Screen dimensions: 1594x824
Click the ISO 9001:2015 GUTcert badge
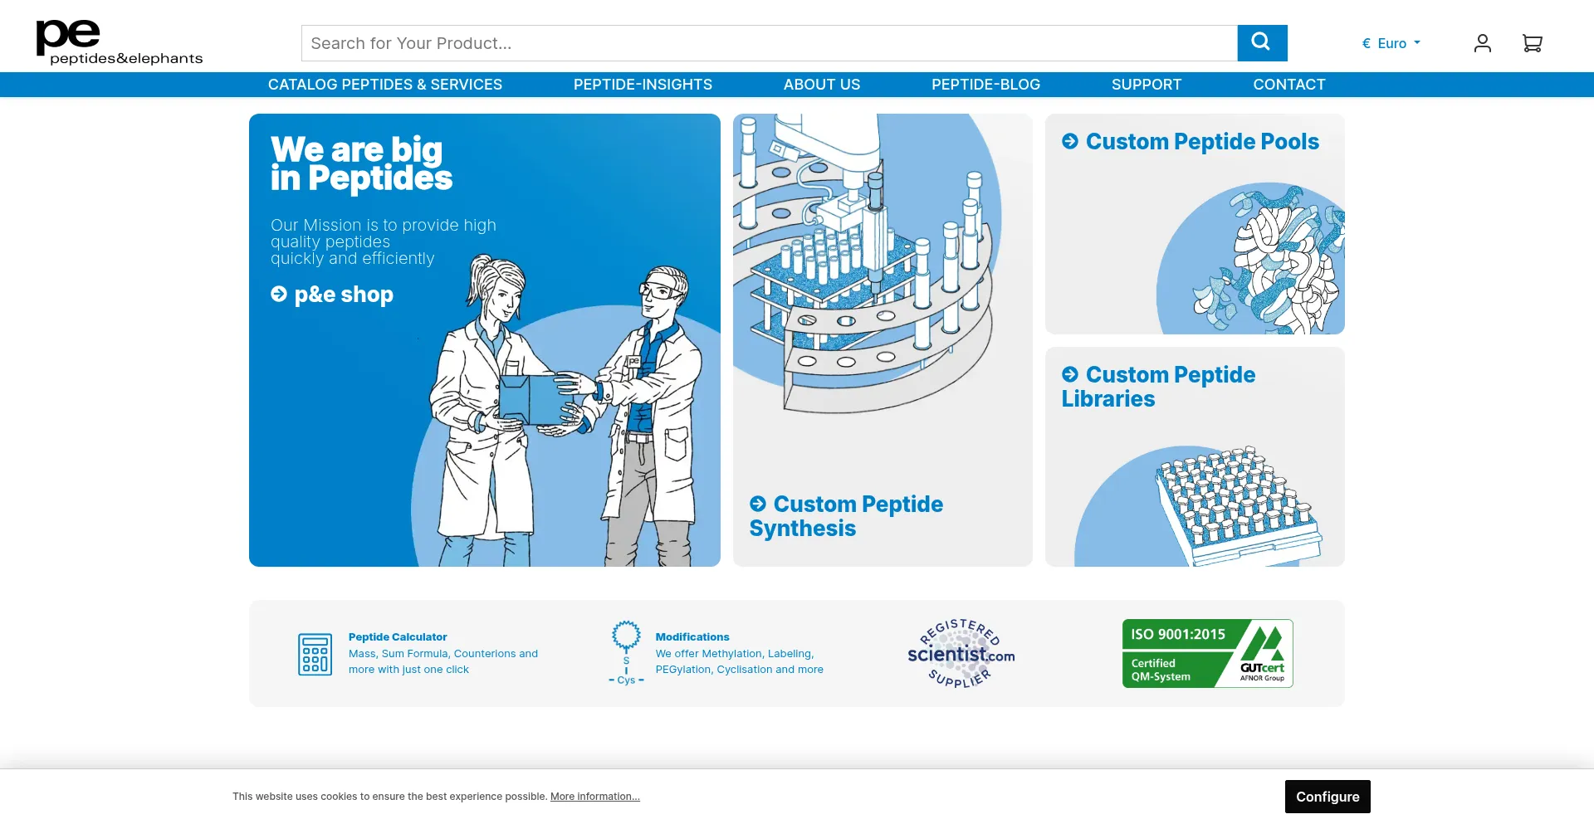click(1207, 654)
